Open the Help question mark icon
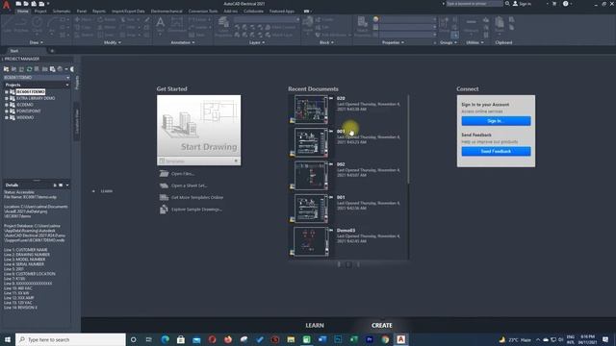The height and width of the screenshot is (346, 616). tap(565, 4)
